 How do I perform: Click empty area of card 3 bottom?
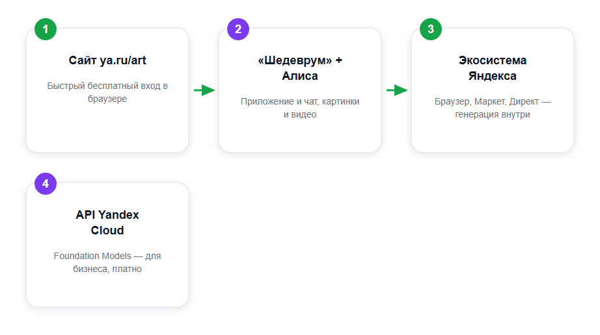pyautogui.click(x=493, y=136)
